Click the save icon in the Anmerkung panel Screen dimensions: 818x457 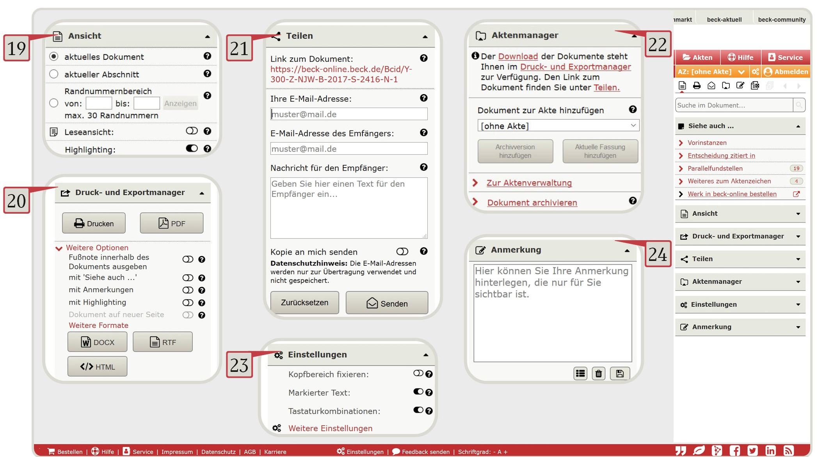(619, 373)
